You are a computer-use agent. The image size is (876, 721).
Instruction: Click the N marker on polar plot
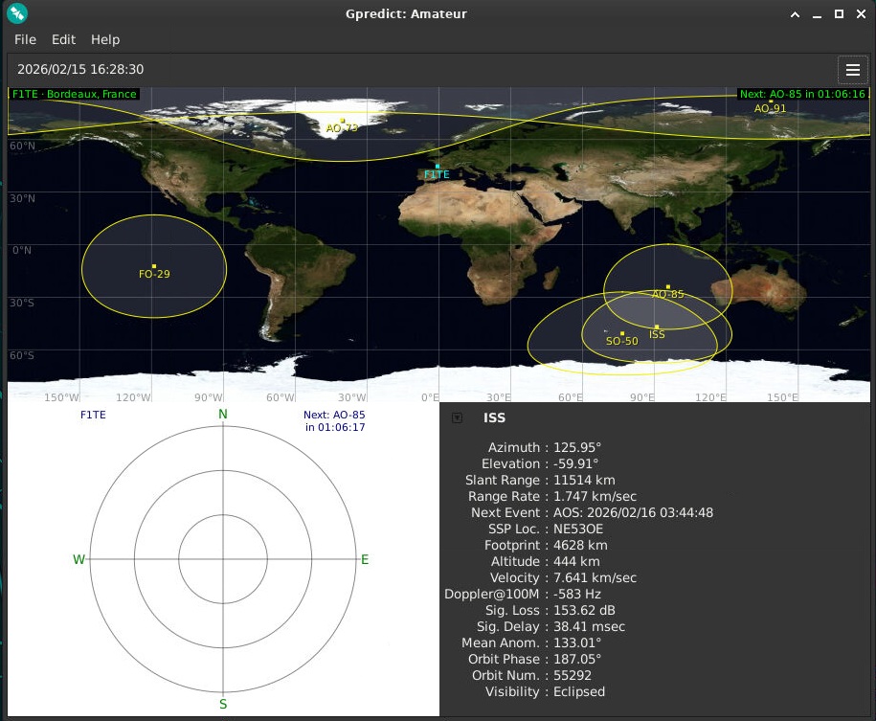point(223,414)
